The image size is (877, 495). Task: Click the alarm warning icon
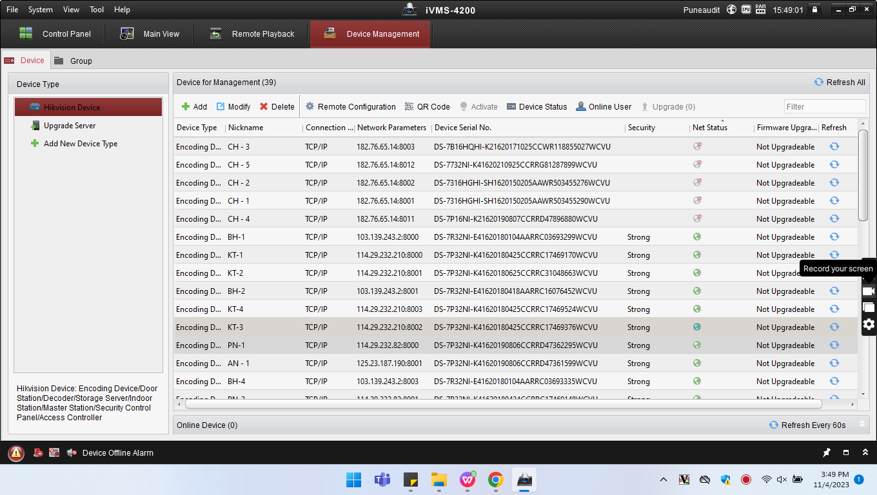16,453
